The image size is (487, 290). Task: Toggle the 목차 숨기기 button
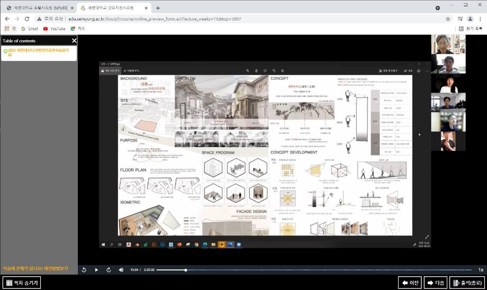pos(22,283)
